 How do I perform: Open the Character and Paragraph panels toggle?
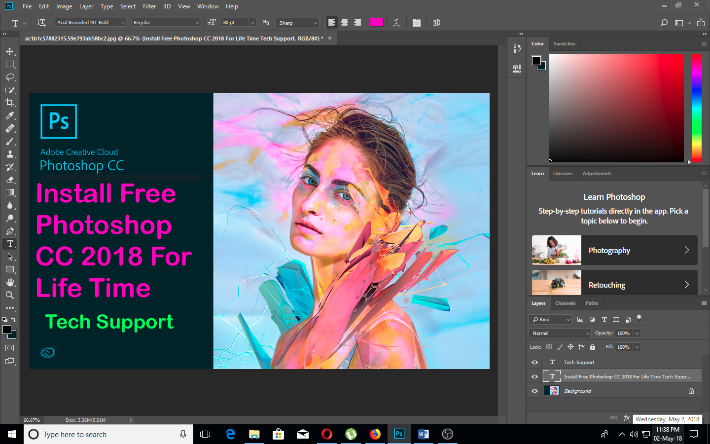(x=417, y=23)
